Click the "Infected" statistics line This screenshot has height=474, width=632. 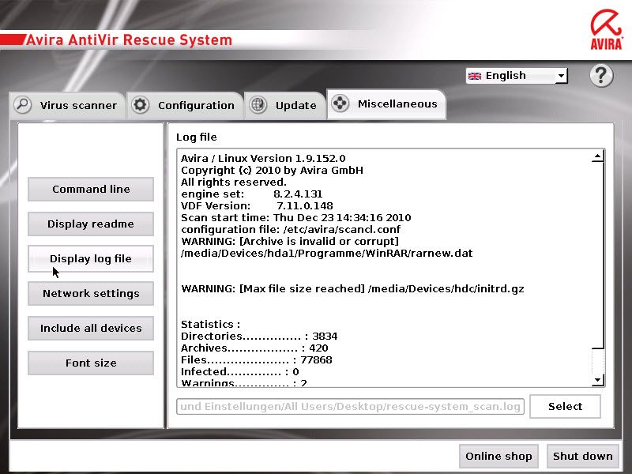pyautogui.click(x=240, y=371)
